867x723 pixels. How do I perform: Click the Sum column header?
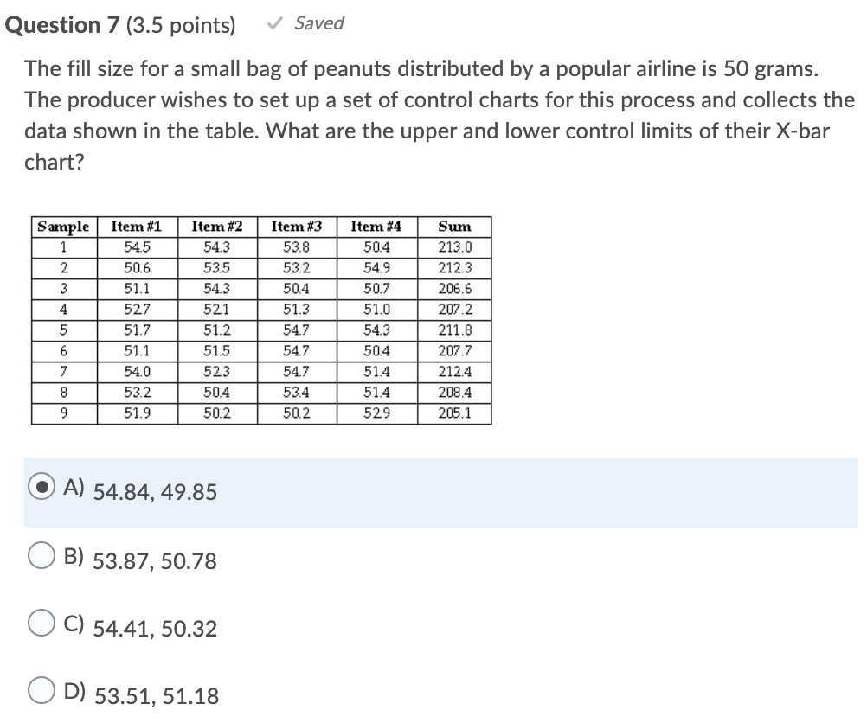point(455,227)
